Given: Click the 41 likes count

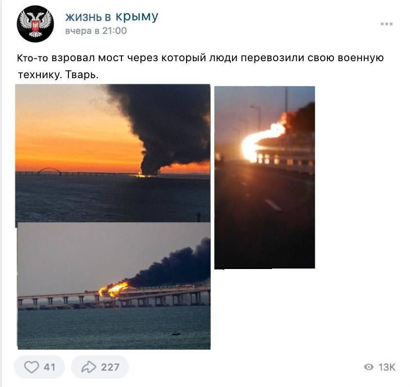Looking at the screenshot, I should 50,367.
